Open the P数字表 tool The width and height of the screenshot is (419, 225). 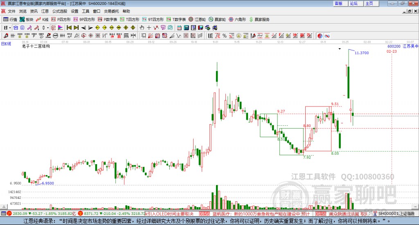coord(108,20)
